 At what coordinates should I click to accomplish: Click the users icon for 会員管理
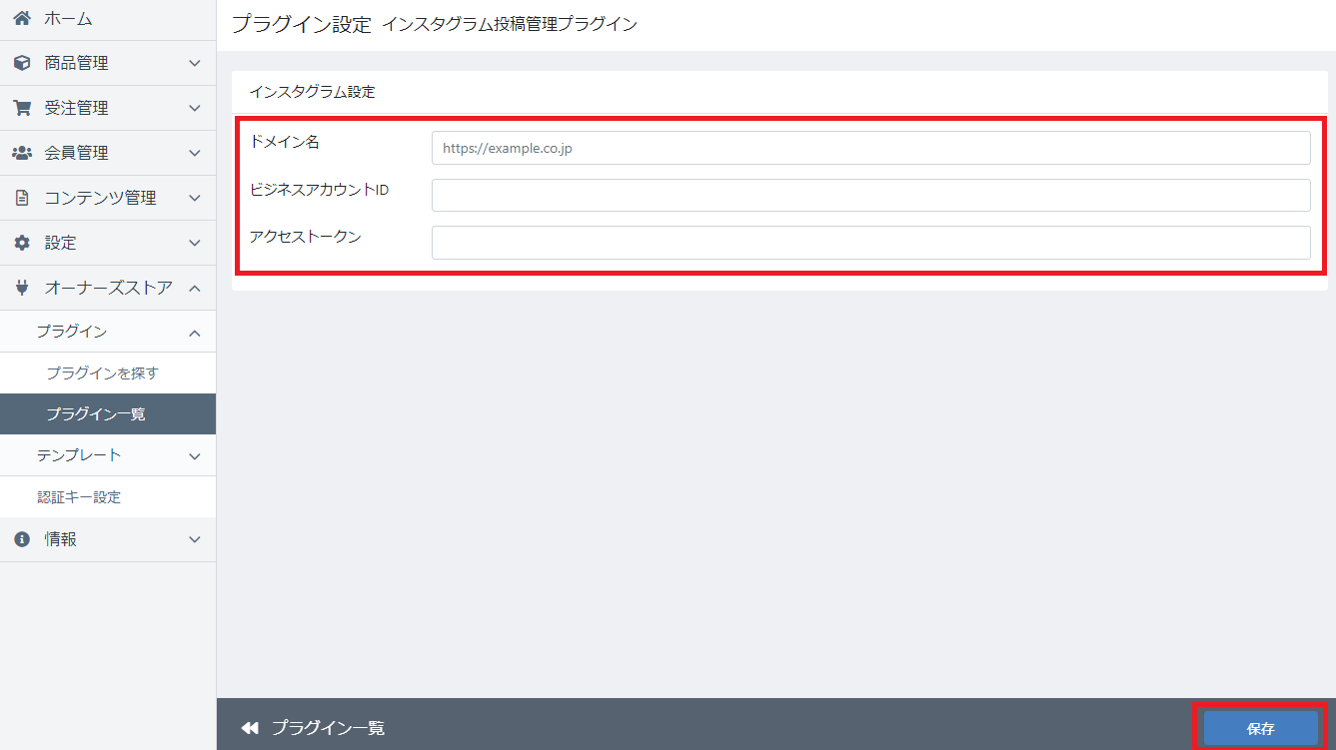[x=22, y=153]
